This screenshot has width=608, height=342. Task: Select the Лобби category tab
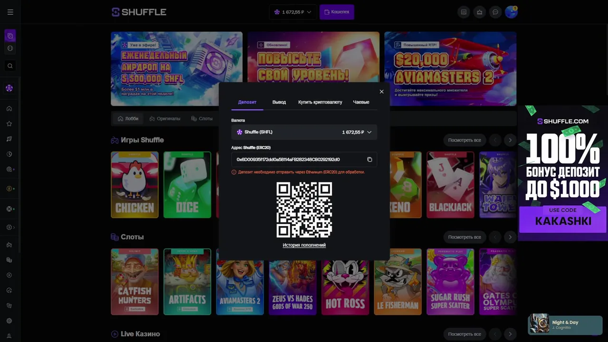coord(128,119)
